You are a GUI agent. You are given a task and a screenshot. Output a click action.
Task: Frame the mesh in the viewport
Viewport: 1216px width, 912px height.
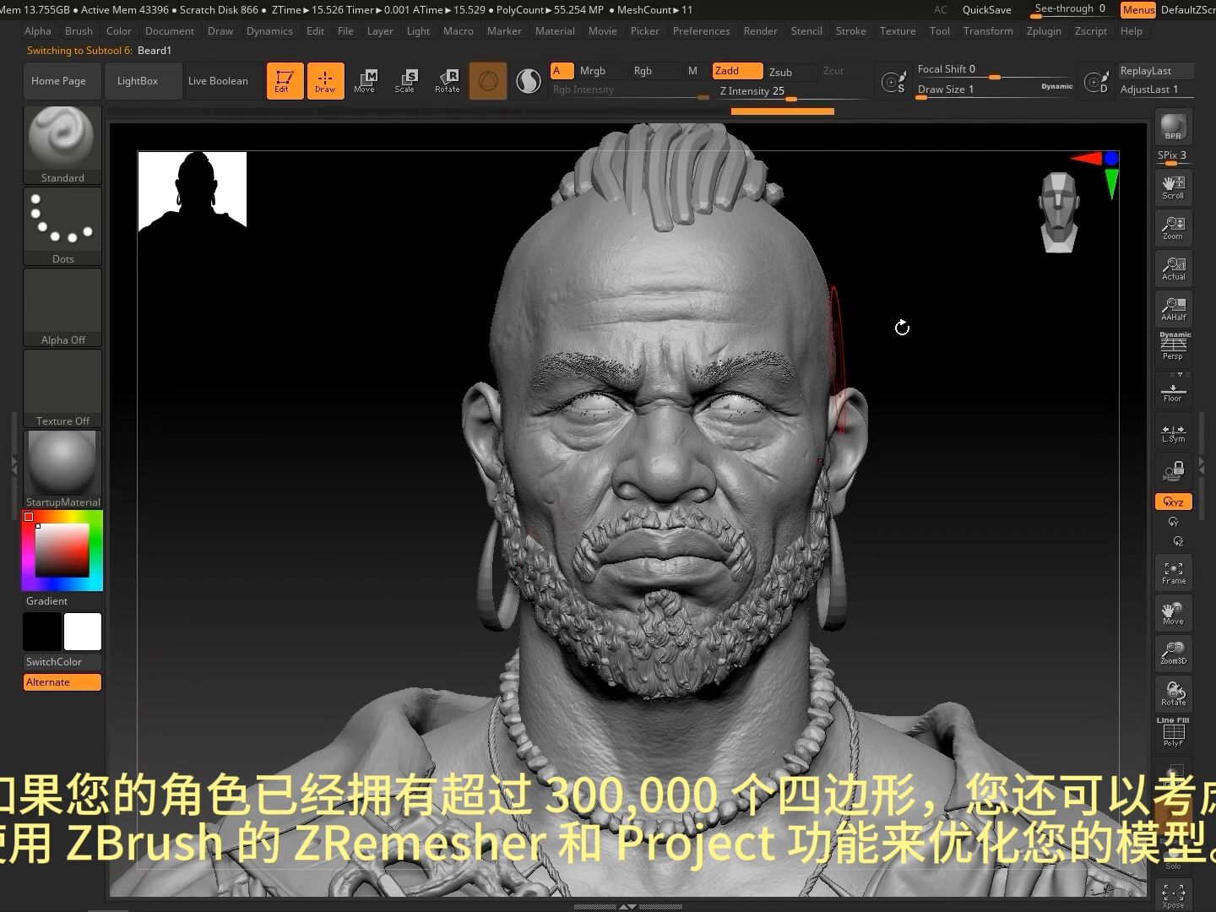(1173, 573)
